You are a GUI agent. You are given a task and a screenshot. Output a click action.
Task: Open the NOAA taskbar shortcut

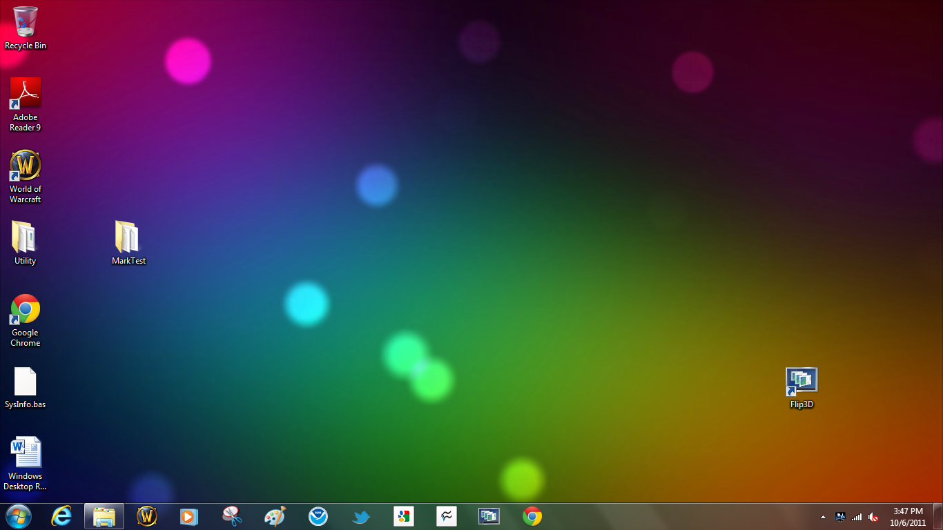click(x=318, y=516)
